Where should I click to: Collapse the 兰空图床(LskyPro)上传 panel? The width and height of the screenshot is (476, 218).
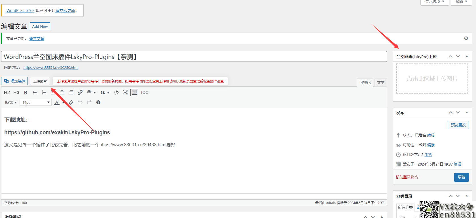pos(467,56)
